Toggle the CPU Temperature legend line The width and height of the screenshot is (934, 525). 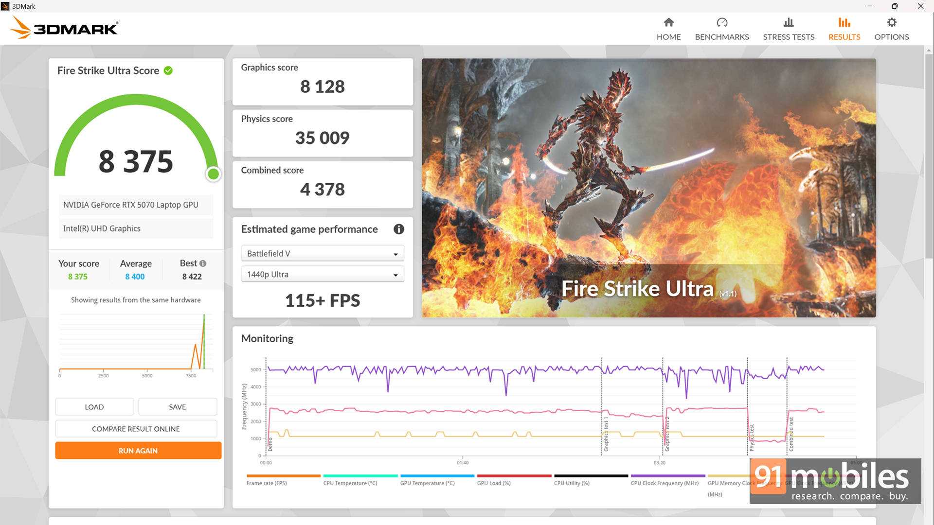360,479
